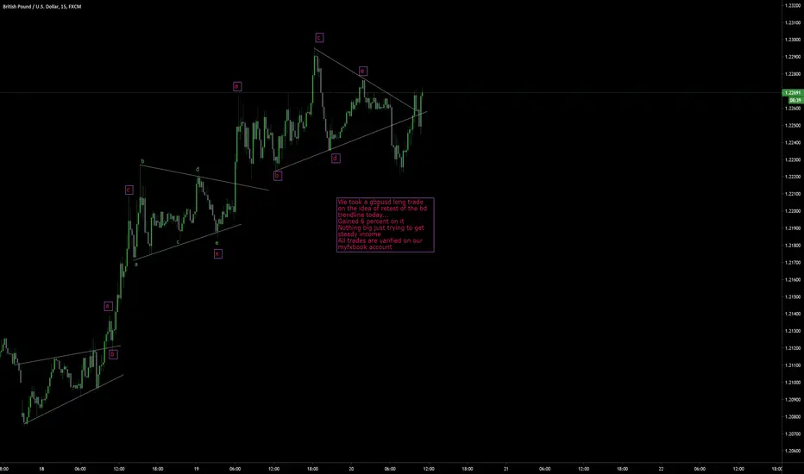Click price axis label 1.22100

(x=793, y=194)
